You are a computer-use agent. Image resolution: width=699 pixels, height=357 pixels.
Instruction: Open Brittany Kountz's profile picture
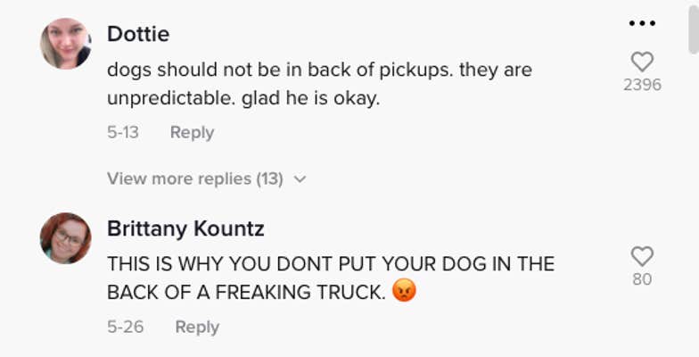(x=66, y=237)
